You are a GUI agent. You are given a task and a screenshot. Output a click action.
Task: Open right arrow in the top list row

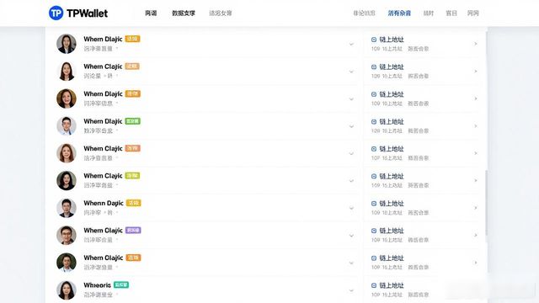[x=476, y=44]
